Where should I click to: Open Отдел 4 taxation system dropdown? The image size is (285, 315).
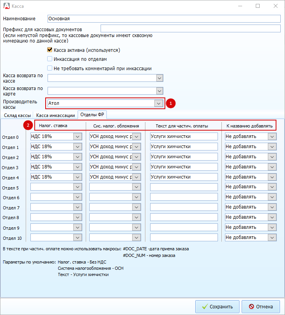click(x=136, y=177)
